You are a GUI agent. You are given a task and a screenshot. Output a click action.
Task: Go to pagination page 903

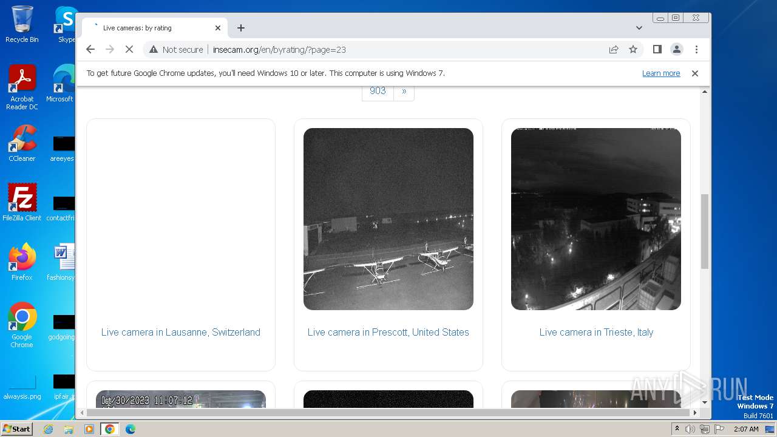tap(378, 91)
